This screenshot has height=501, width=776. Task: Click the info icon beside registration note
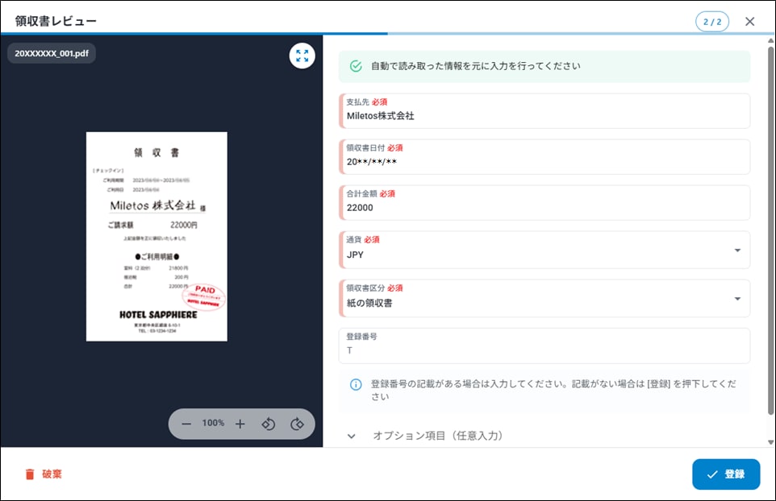(x=356, y=384)
